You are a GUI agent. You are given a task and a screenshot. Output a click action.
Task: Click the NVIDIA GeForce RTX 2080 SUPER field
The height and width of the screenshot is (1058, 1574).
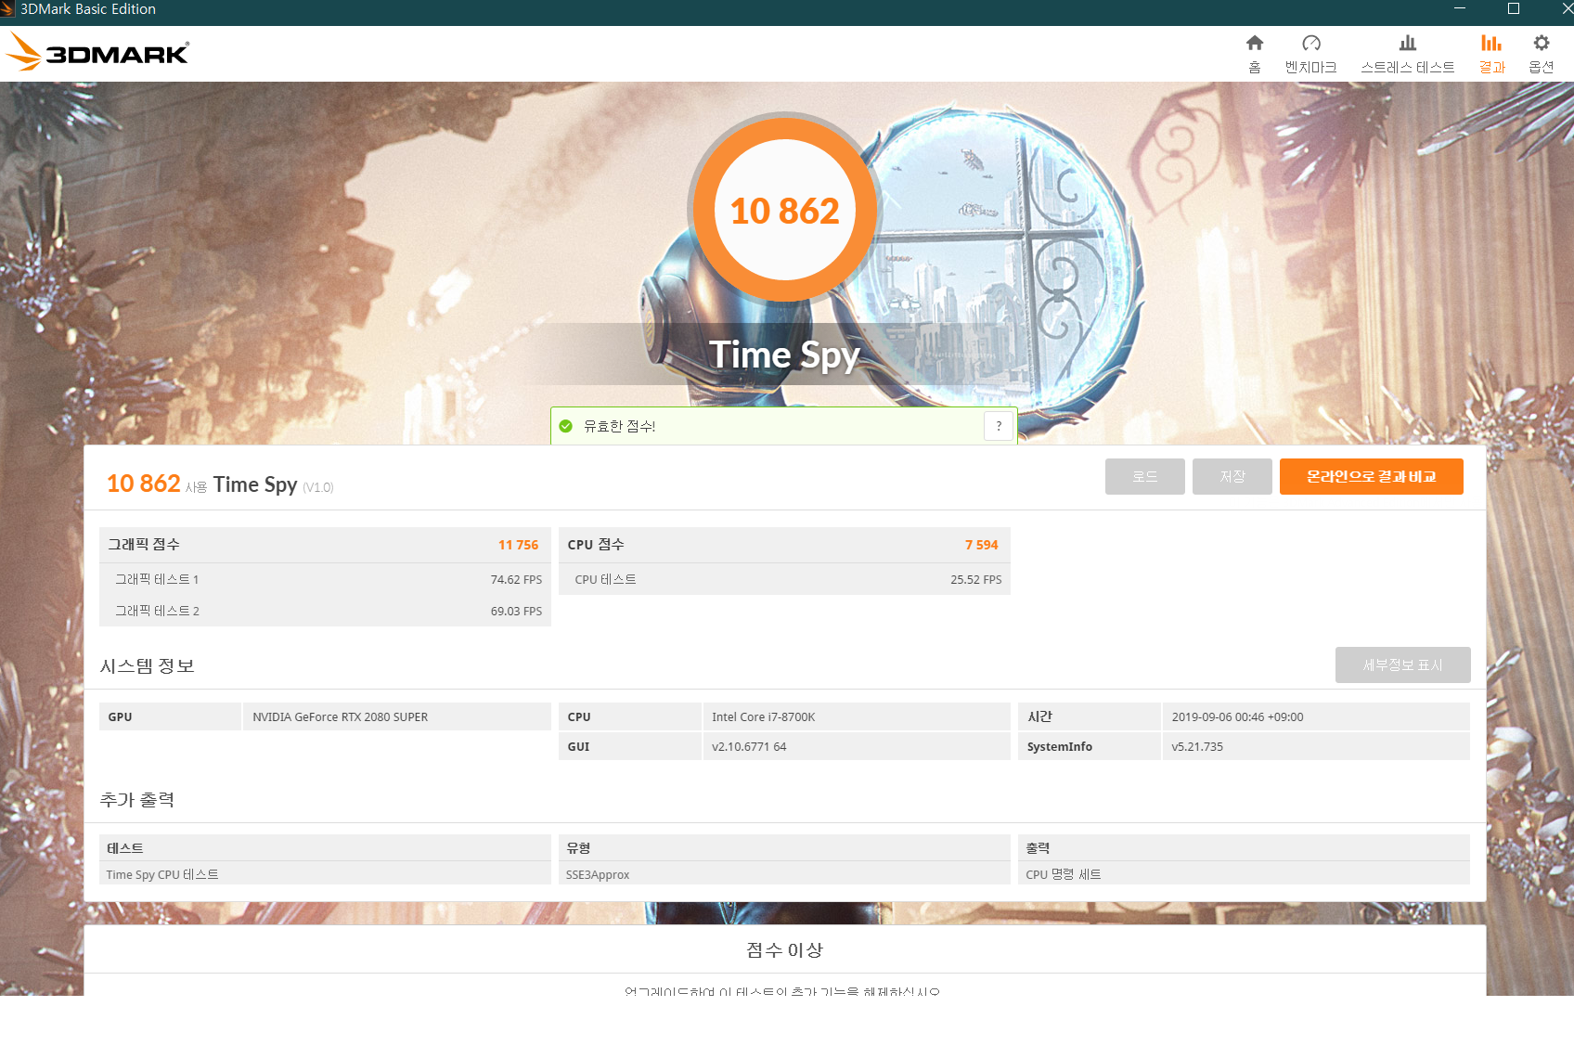click(396, 716)
